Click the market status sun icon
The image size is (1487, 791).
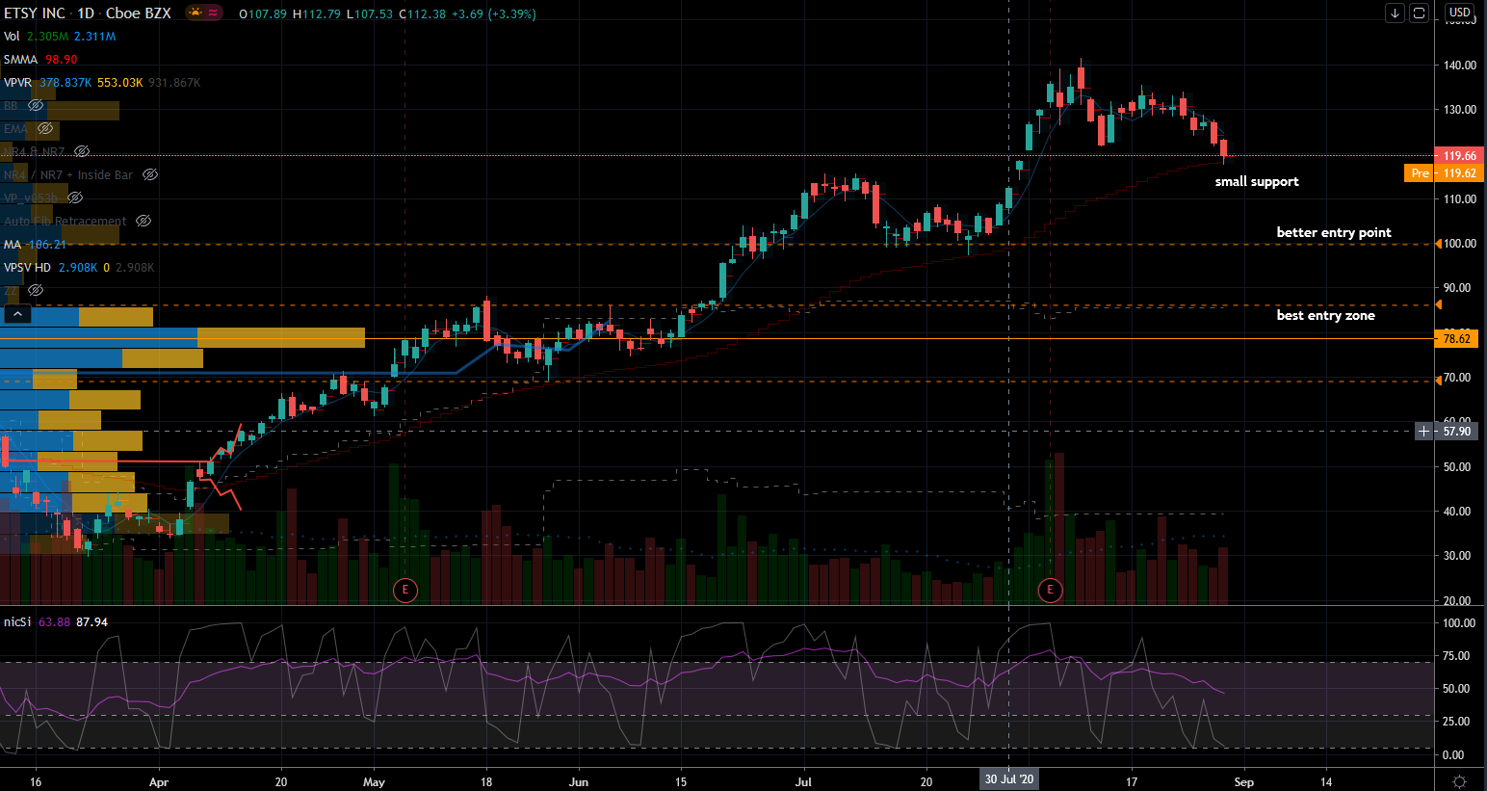[196, 13]
